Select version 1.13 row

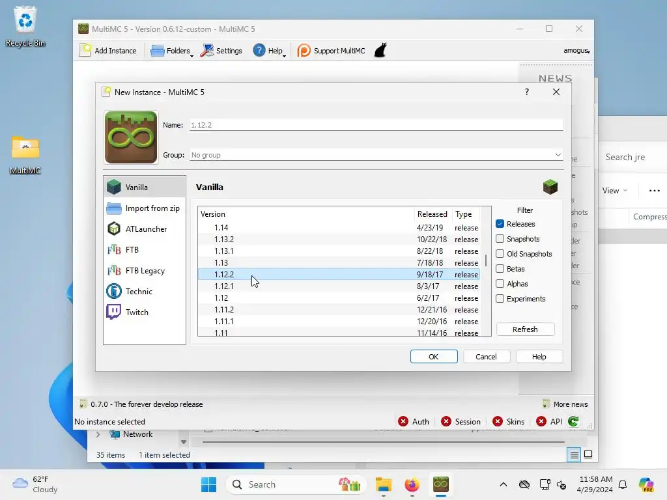339,263
